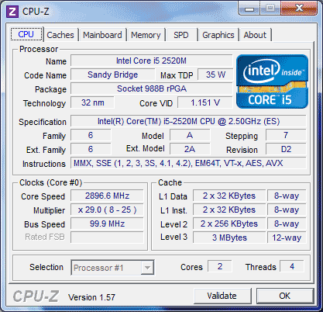Click the Ext. Model value 2A

[190, 149]
